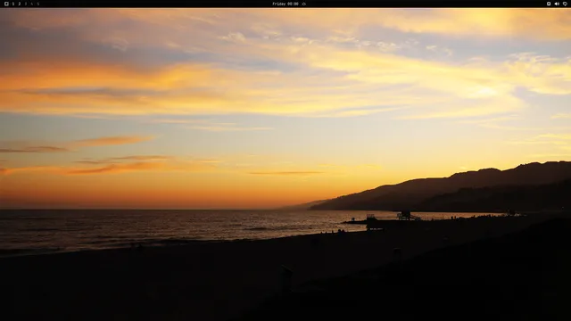
Task: Open the rightmost system tray icon
Action: click(x=565, y=4)
